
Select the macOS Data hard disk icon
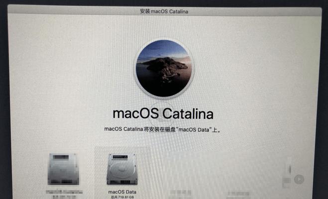pyautogui.click(x=122, y=169)
